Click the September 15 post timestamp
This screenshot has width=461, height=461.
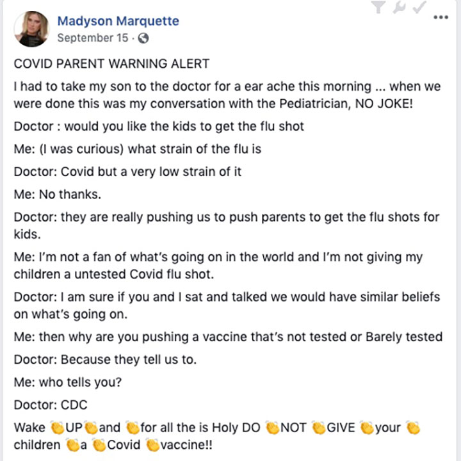point(92,38)
